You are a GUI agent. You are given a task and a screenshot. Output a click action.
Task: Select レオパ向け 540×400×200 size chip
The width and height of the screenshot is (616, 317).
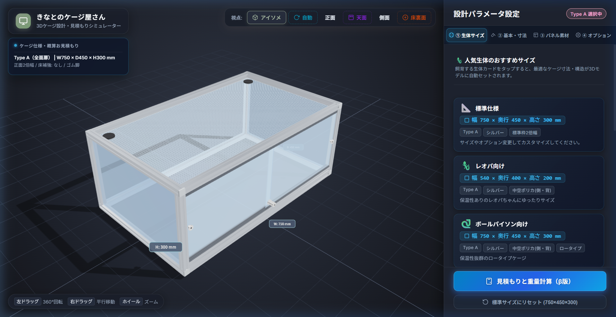click(x=512, y=178)
